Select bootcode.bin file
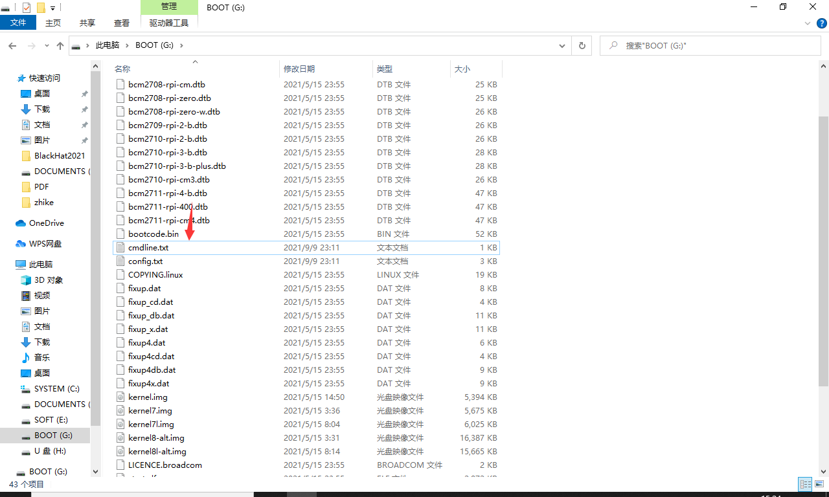 153,234
